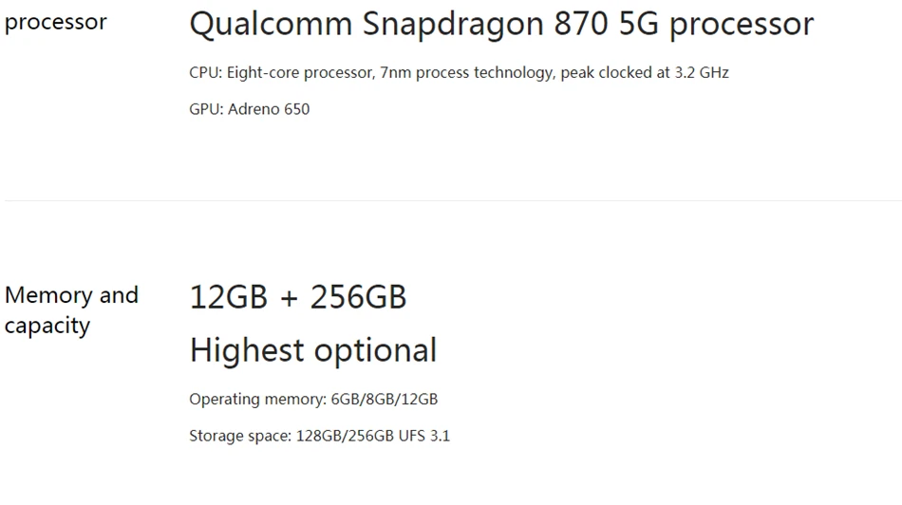Image resolution: width=902 pixels, height=505 pixels.
Task: Click the Qualcomm Snapdragon 870 heading
Action: (x=501, y=24)
